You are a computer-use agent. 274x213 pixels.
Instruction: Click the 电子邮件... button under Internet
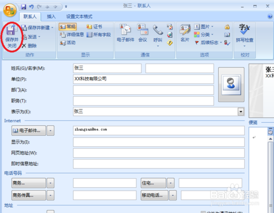pyautogui.click(x=28, y=130)
